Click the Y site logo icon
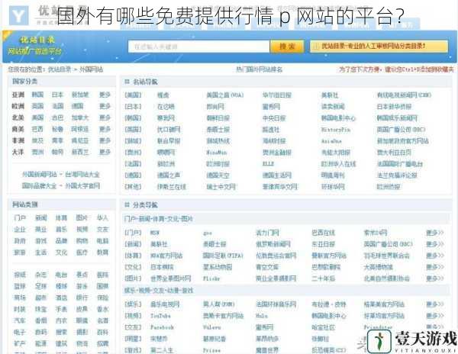The image size is (458, 354). click(x=18, y=15)
